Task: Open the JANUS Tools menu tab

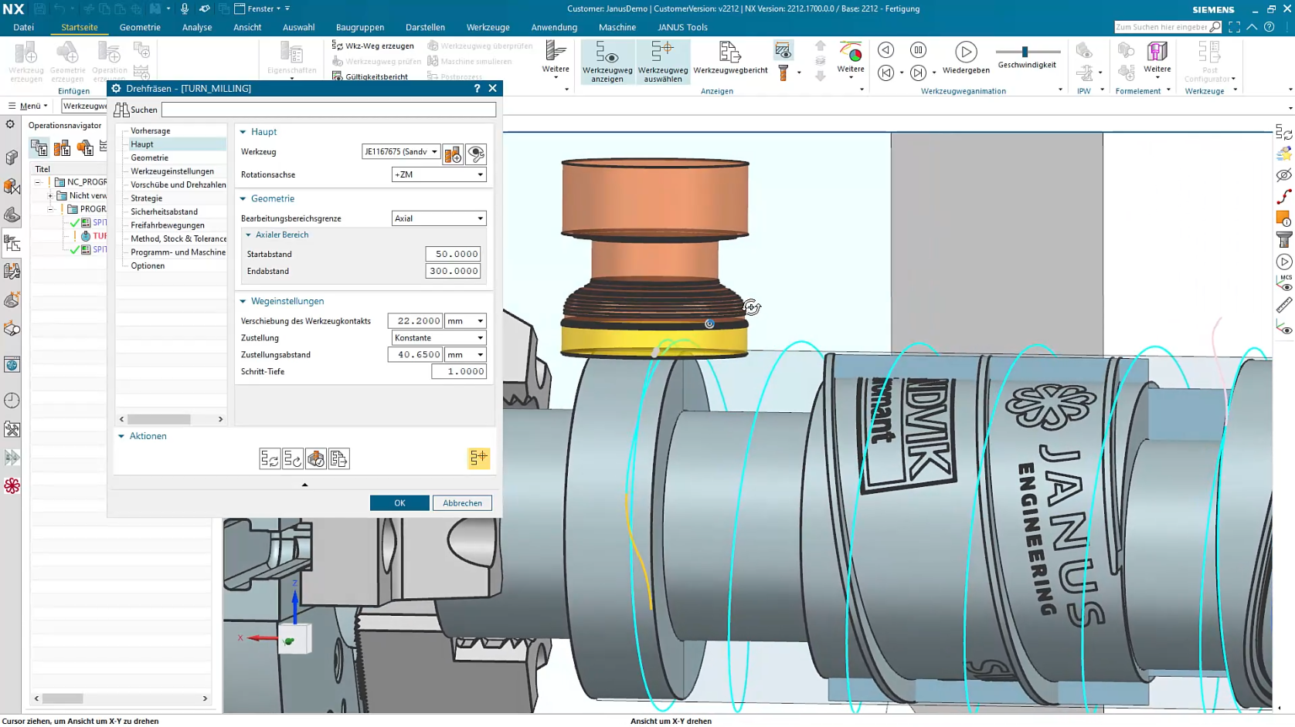Action: (682, 27)
